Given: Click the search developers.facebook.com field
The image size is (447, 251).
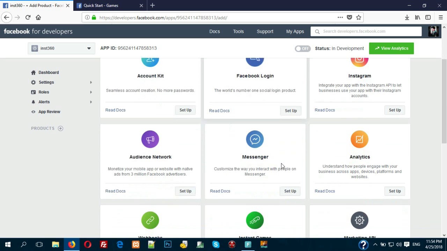Looking at the screenshot, I should (366, 31).
